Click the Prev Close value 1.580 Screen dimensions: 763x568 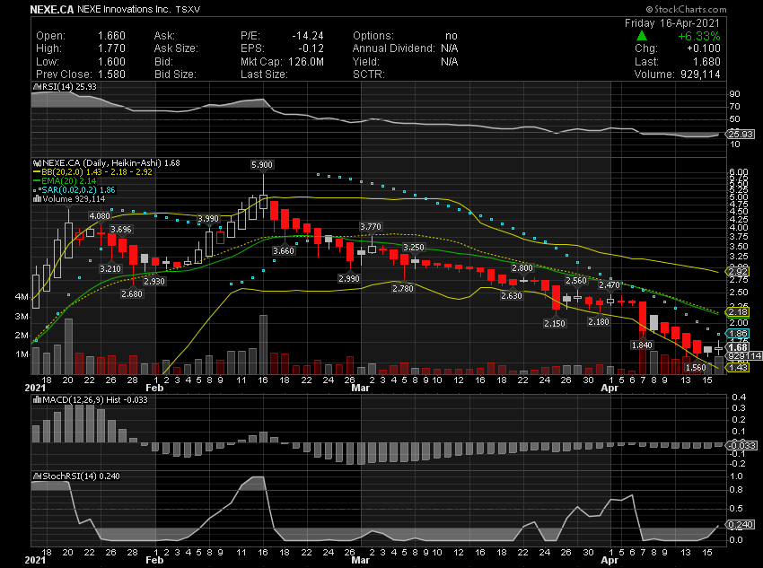point(111,74)
